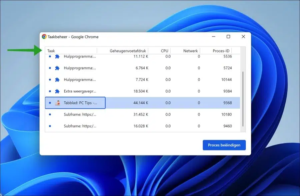Select the Tabblad: PC Tips row
The image size is (300, 196).
tap(143, 103)
